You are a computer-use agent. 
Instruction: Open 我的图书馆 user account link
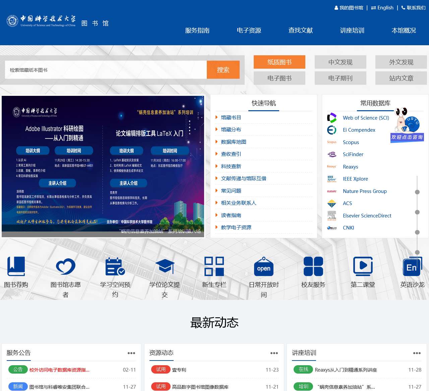pos(349,8)
